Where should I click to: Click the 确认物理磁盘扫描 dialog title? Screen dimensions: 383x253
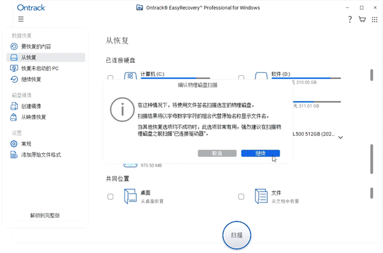[x=198, y=85]
